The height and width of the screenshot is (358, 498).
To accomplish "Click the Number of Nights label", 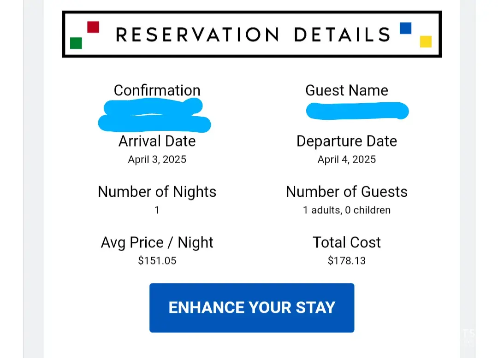I will pos(157,192).
